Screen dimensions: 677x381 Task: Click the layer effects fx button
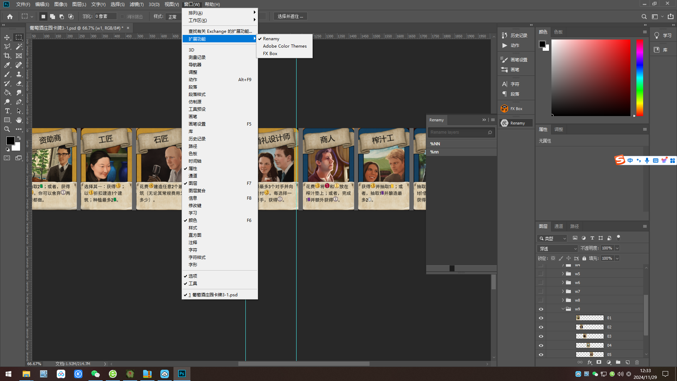(x=590, y=362)
